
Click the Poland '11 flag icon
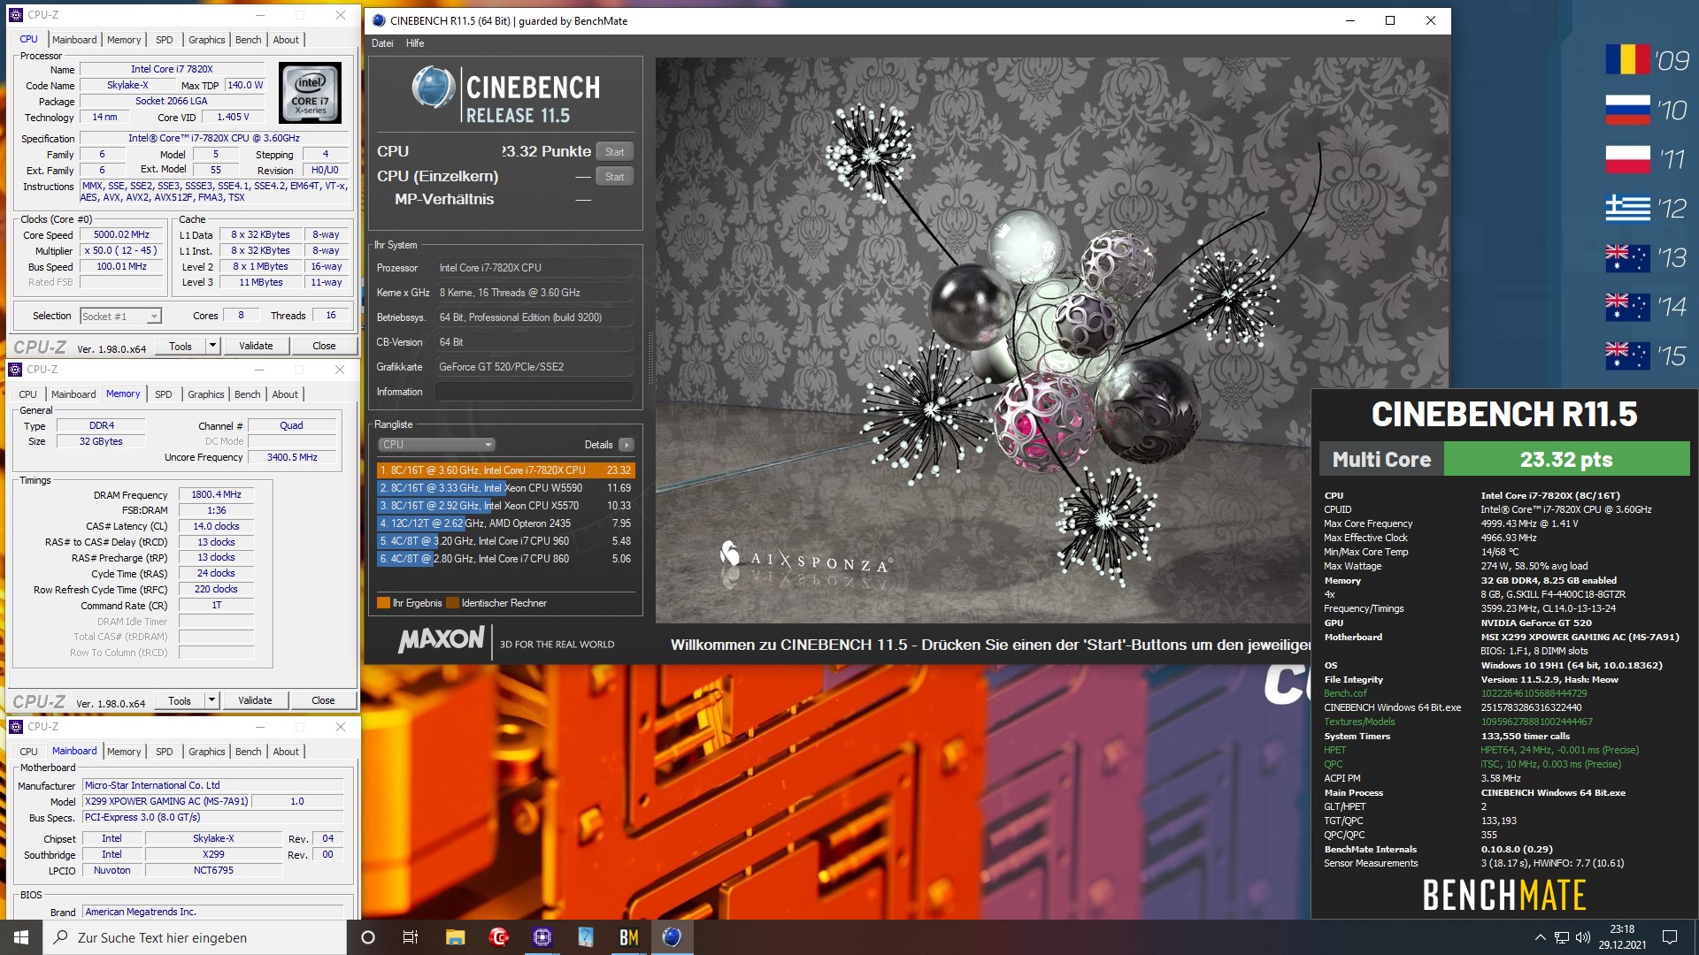pos(1628,159)
